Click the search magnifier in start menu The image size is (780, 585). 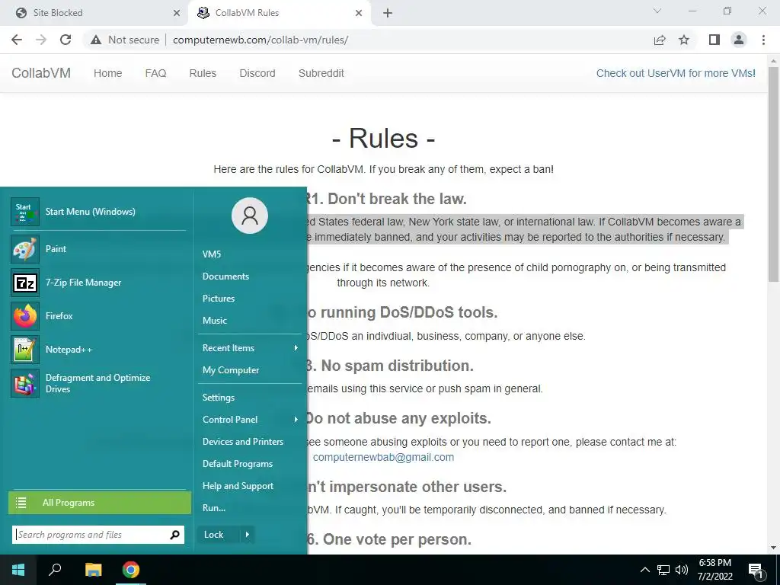(174, 535)
